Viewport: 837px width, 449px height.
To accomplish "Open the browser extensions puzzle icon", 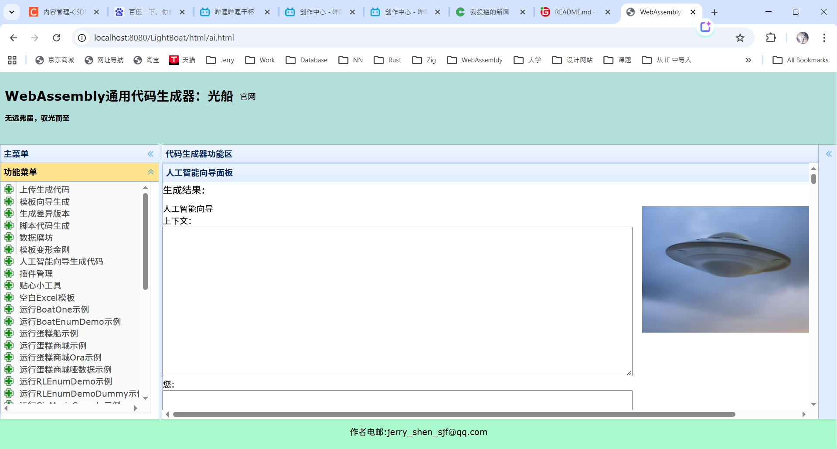I will click(x=771, y=37).
